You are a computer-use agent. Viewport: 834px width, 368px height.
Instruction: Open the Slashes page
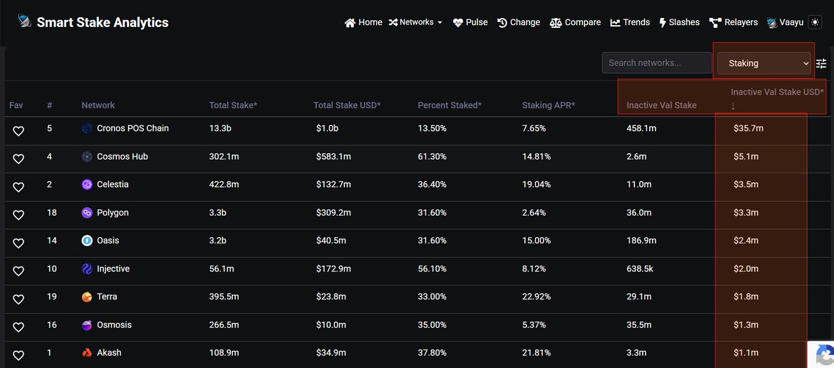[679, 22]
